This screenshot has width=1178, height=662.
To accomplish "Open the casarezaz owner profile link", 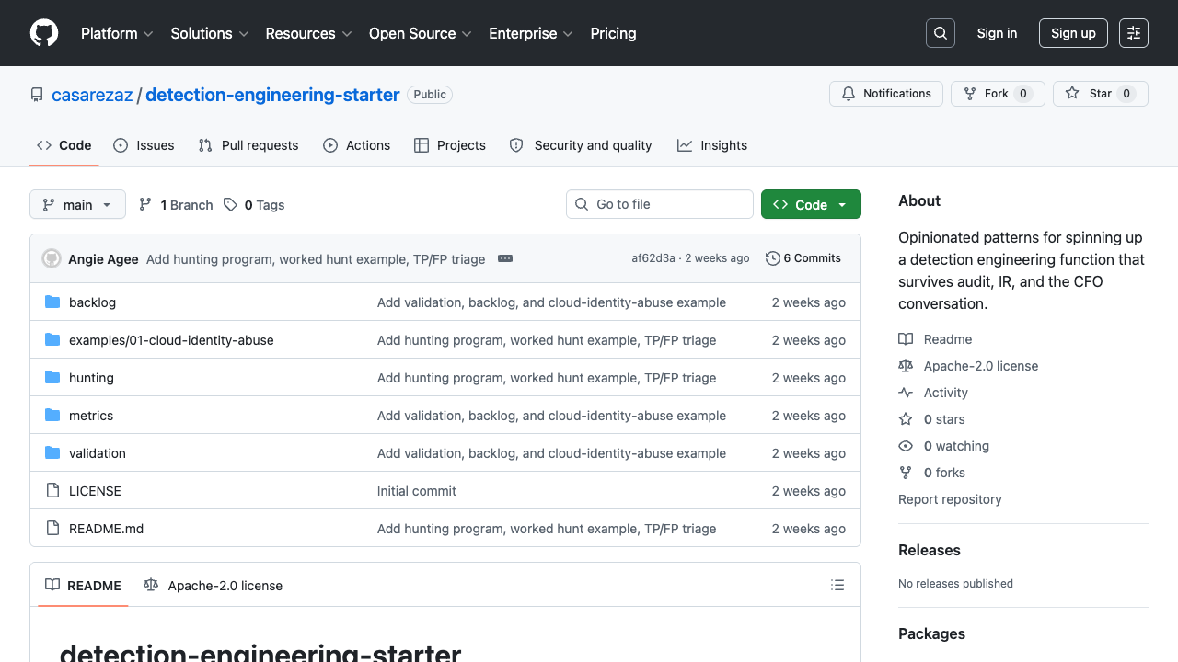I will coord(92,95).
